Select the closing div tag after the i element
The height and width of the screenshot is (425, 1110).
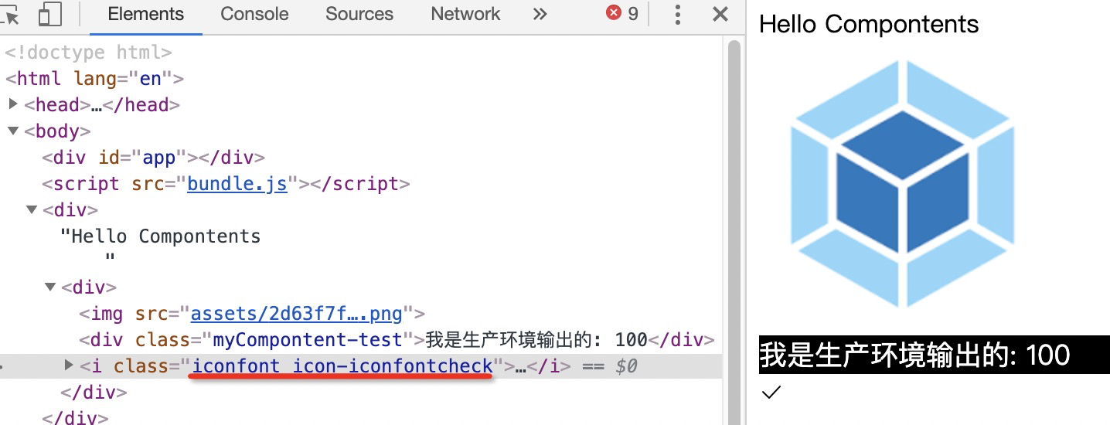click(94, 392)
